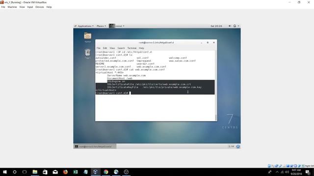Click 'autoindex.conf' in ls output
314x176 pixels.
(106, 58)
